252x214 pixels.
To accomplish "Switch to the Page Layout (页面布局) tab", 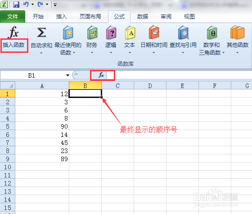I will coord(90,17).
